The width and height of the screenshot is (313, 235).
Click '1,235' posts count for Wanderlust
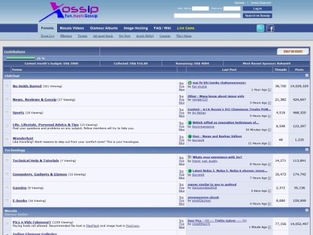(x=299, y=140)
